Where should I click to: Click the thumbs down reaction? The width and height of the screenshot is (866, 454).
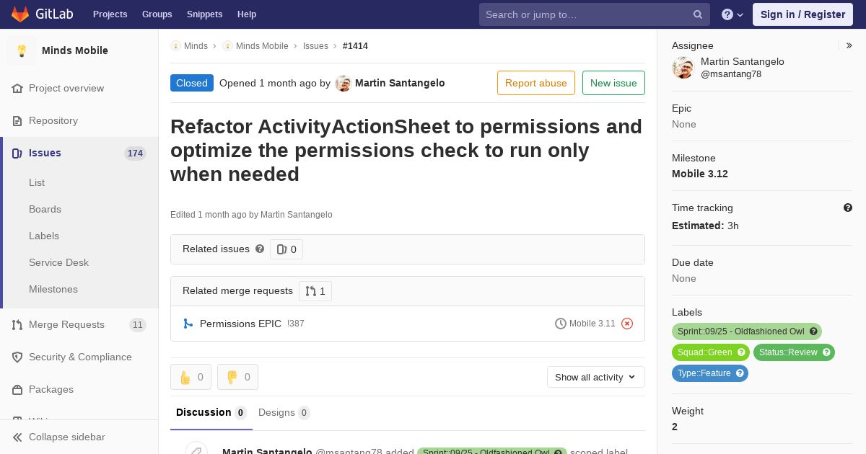tap(237, 377)
